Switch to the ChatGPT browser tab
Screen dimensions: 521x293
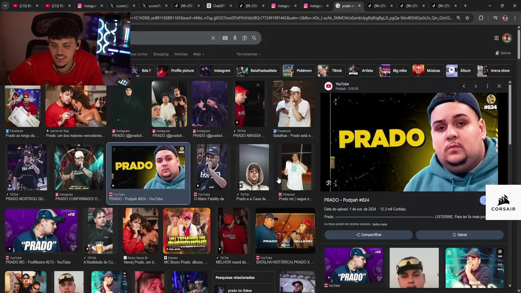point(219,6)
